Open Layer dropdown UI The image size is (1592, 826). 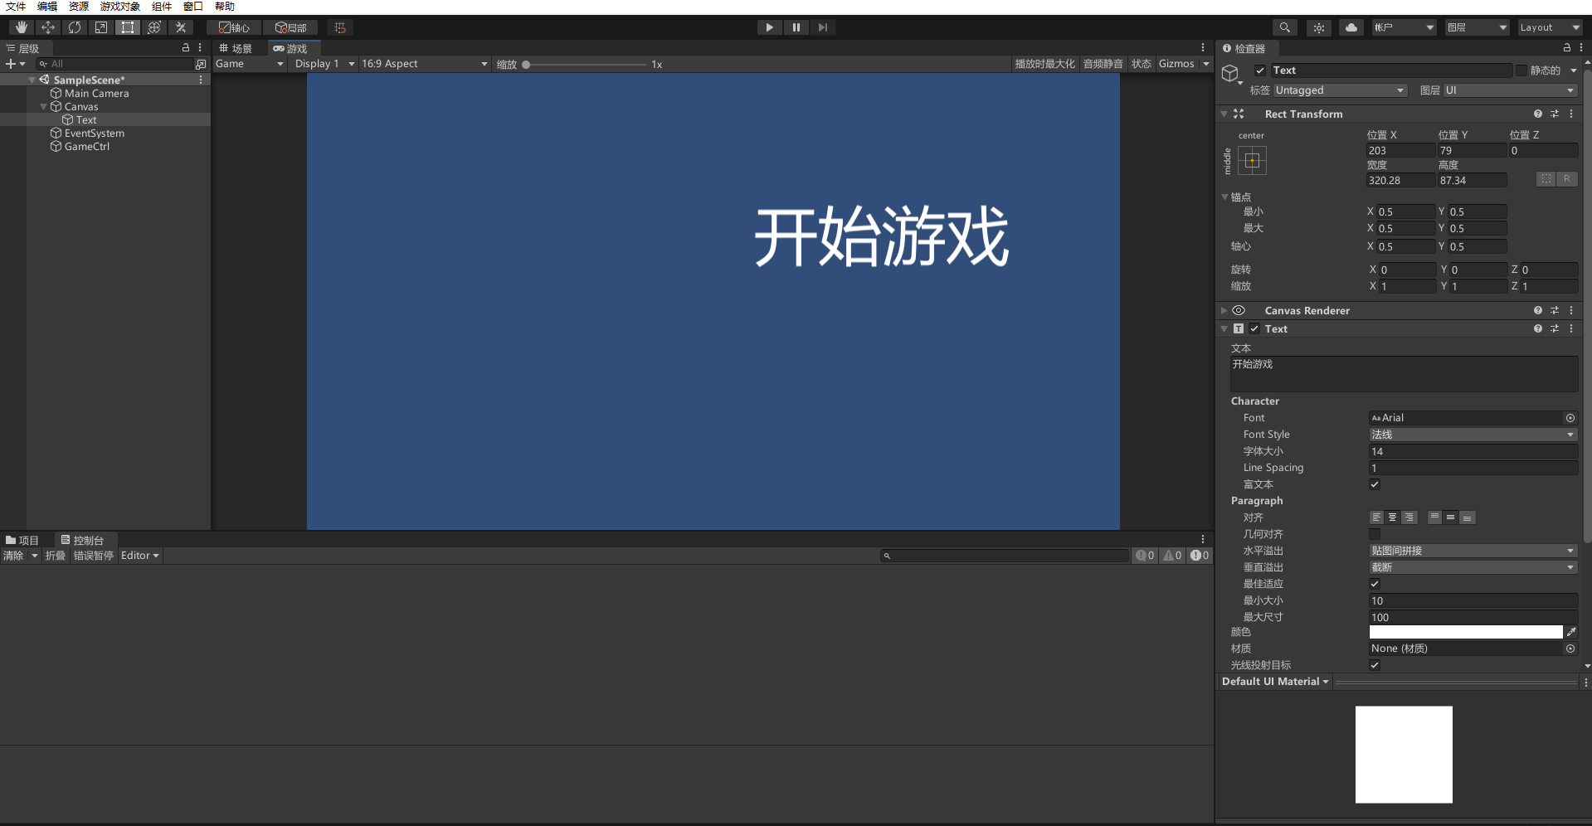(1510, 90)
